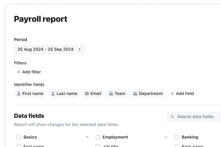Click the Add filter button

coord(29,72)
